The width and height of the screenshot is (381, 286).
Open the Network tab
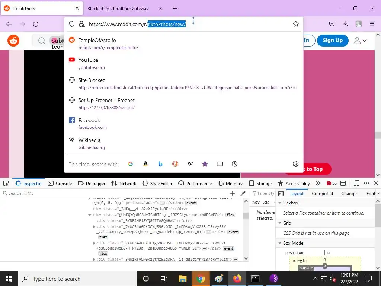click(124, 183)
